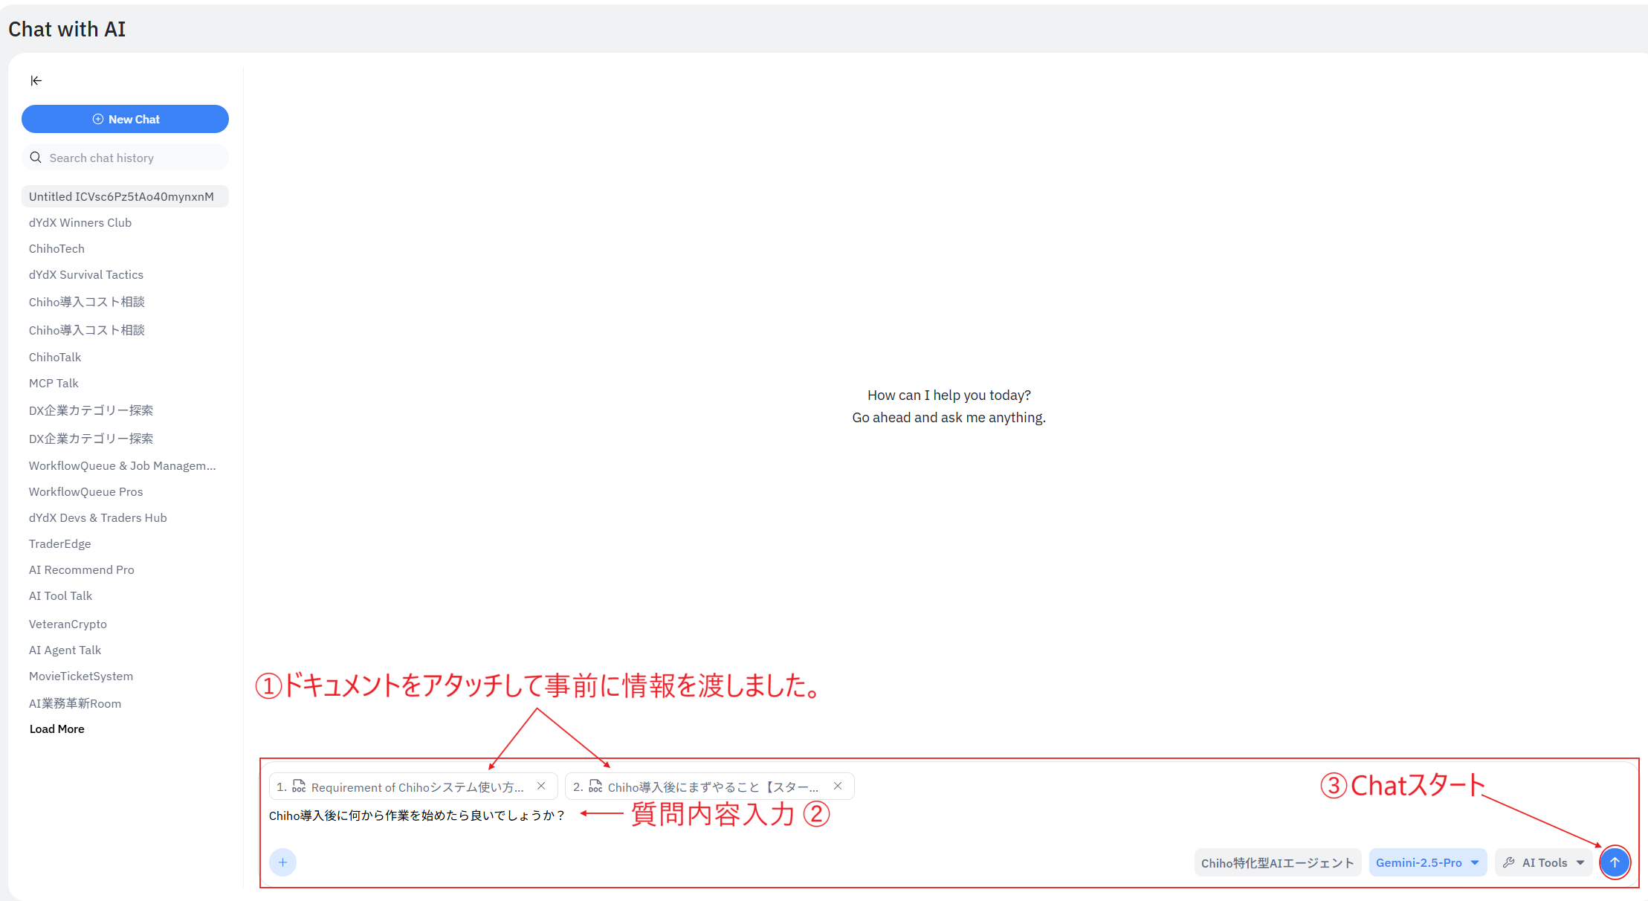Click the AI Tools wrench icon
The image size is (1648, 901).
(x=1508, y=862)
